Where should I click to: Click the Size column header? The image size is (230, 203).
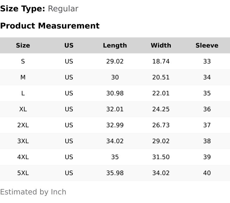23,45
